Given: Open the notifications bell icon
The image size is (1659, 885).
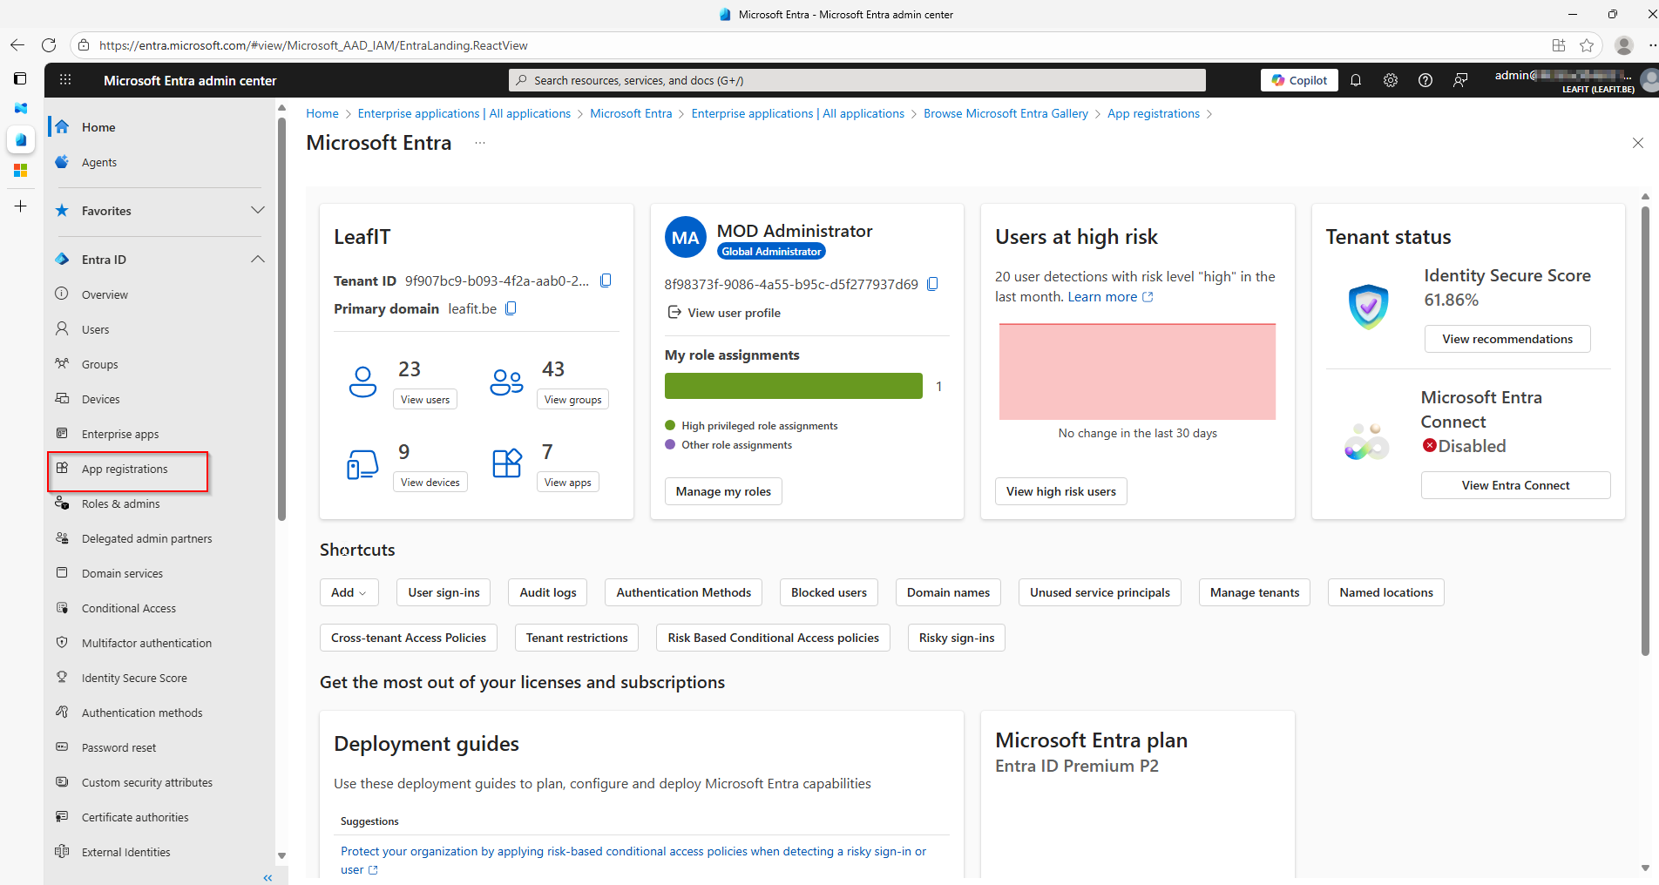Looking at the screenshot, I should [x=1356, y=80].
